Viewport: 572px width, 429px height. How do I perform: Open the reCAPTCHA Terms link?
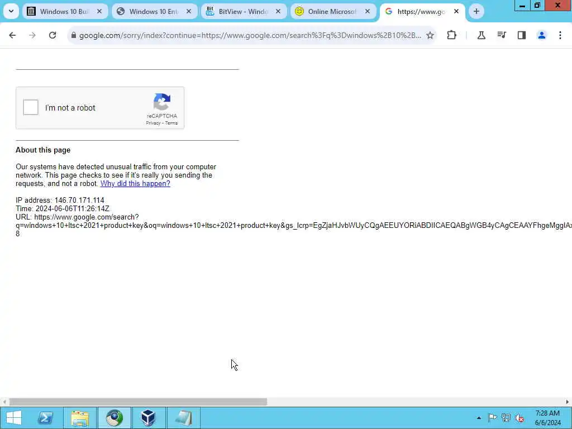(171, 123)
